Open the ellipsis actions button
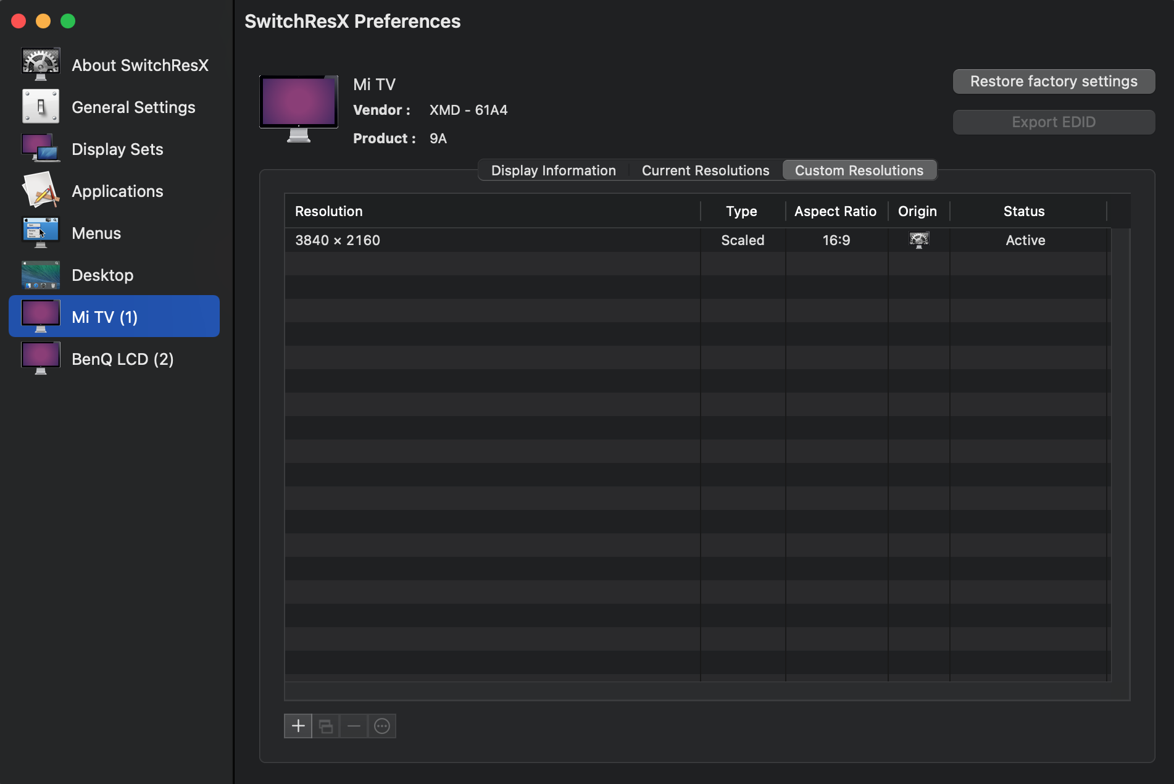 pyautogui.click(x=382, y=726)
